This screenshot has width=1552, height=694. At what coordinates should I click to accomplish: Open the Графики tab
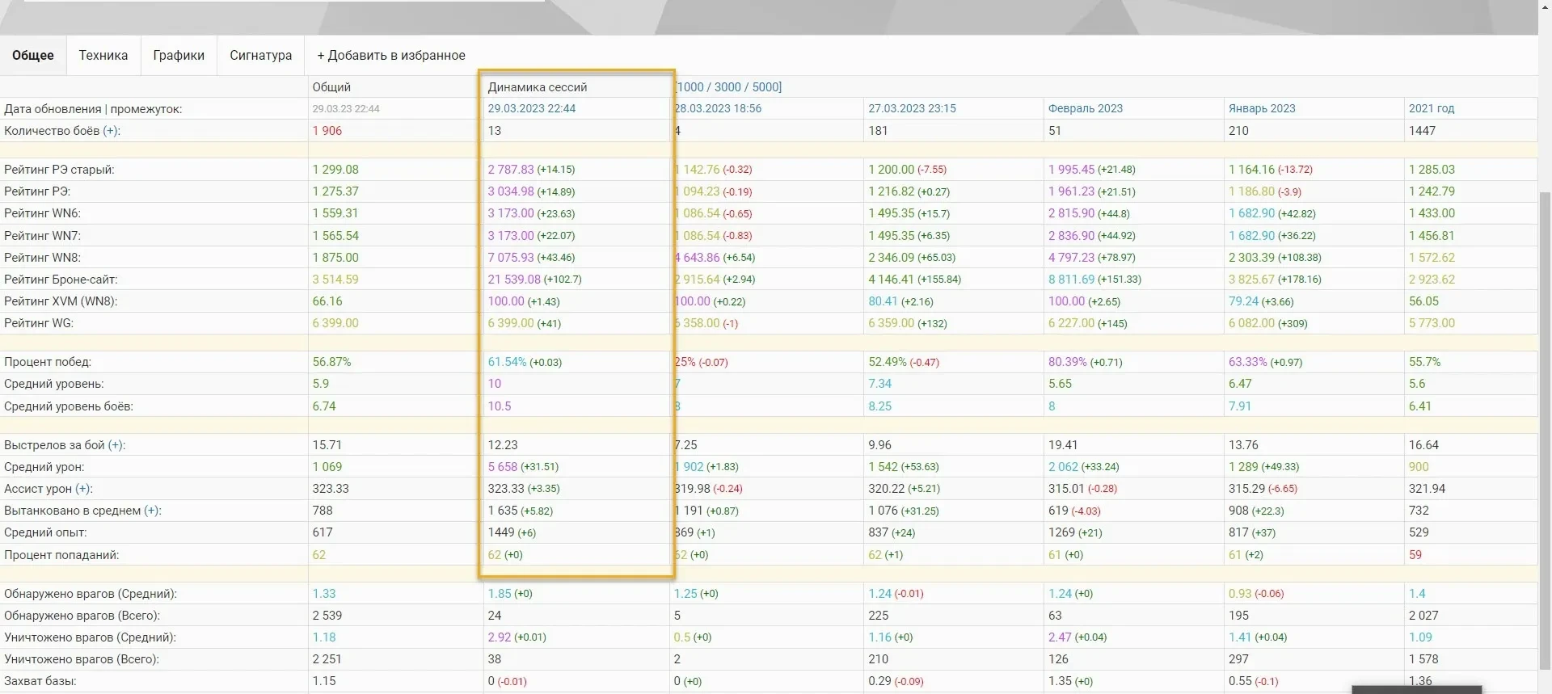coord(179,56)
